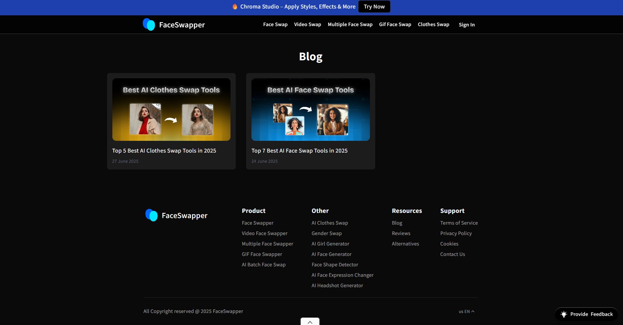The image size is (623, 325).
Task: Open Alternatives under Resources
Action: pyautogui.click(x=405, y=244)
